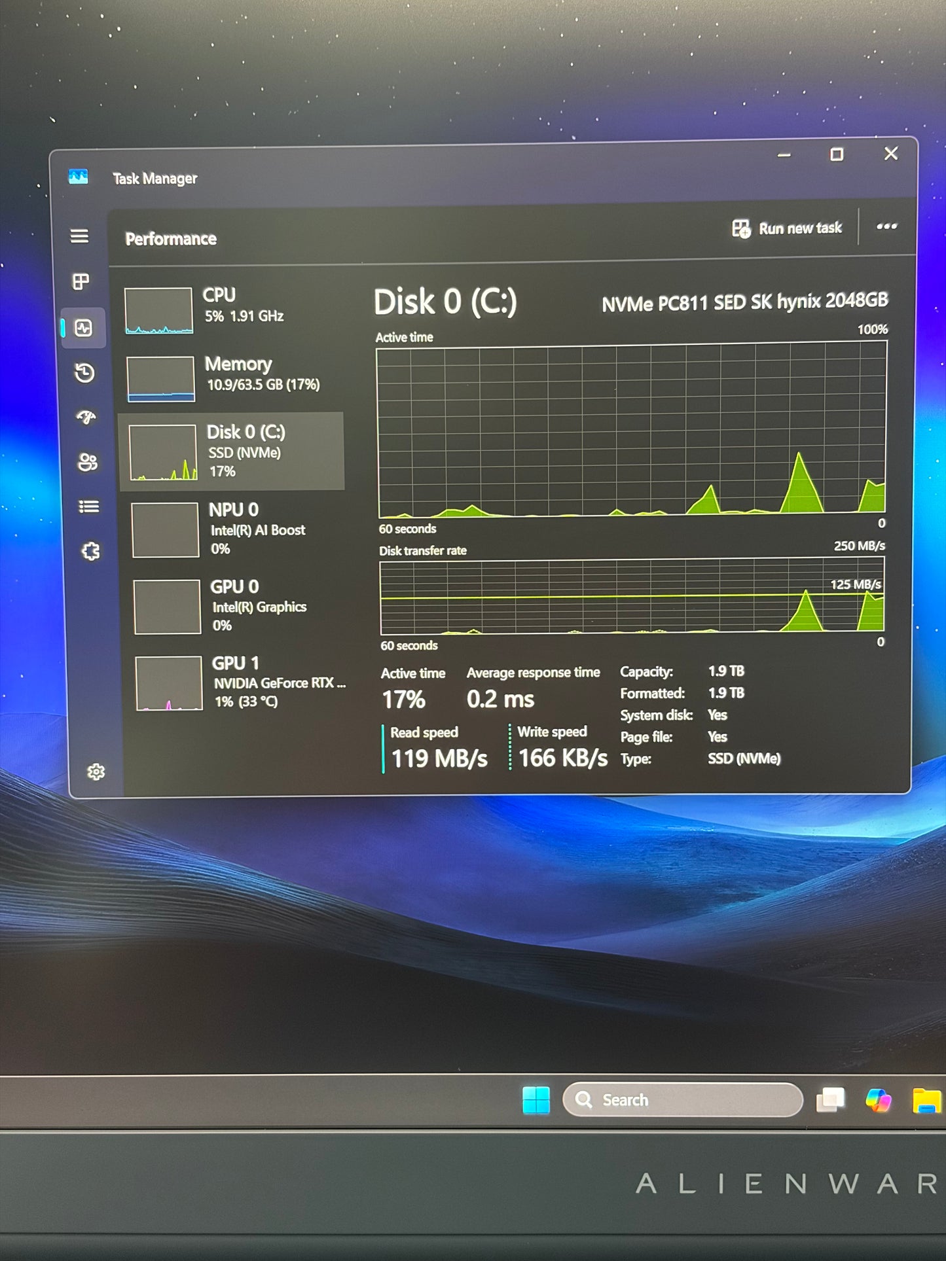Click the Disk transfer rate graph
This screenshot has height=1261, width=946.
(x=632, y=595)
